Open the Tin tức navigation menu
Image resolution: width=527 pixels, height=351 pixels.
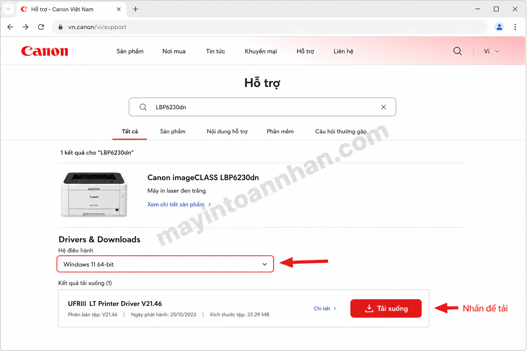coord(215,51)
